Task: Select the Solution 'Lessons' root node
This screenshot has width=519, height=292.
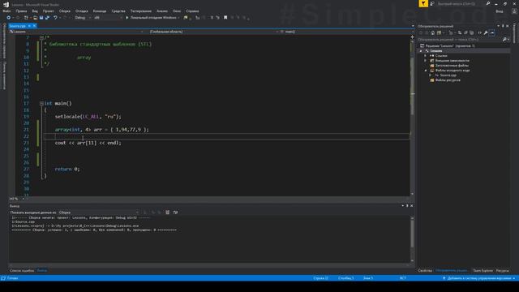Action: click(x=447, y=46)
